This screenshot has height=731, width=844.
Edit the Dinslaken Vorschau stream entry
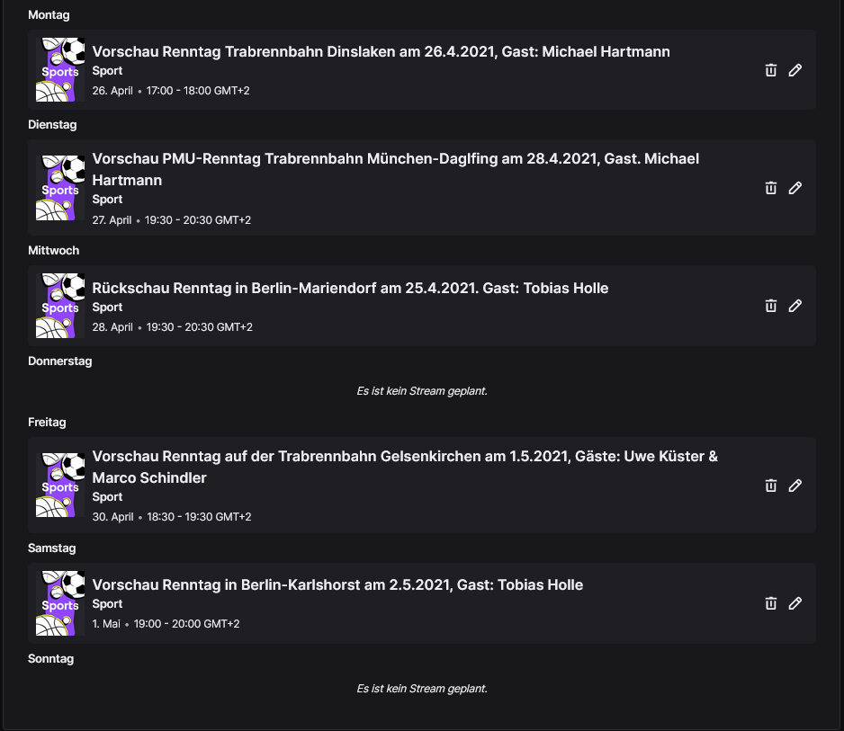[795, 70]
